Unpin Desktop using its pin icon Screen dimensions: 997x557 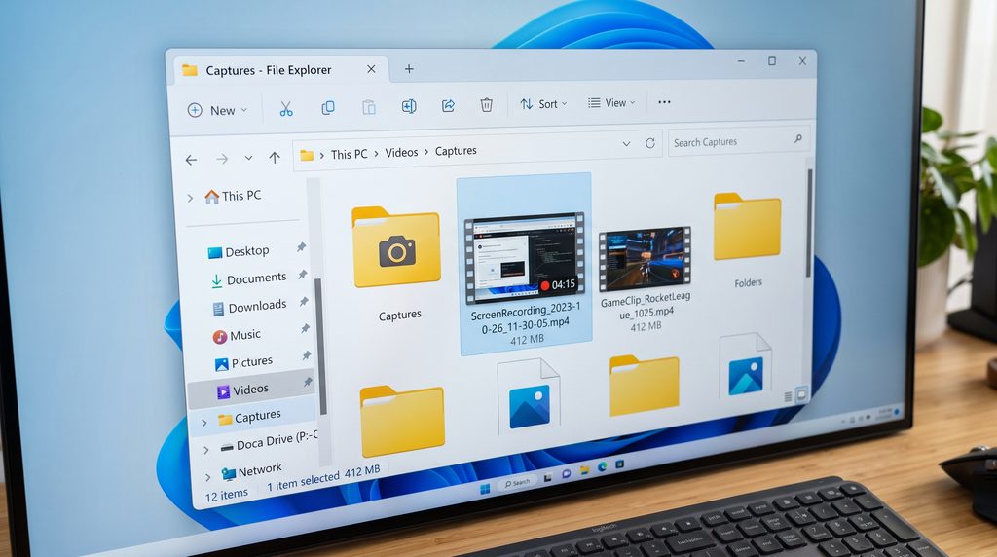click(x=302, y=246)
